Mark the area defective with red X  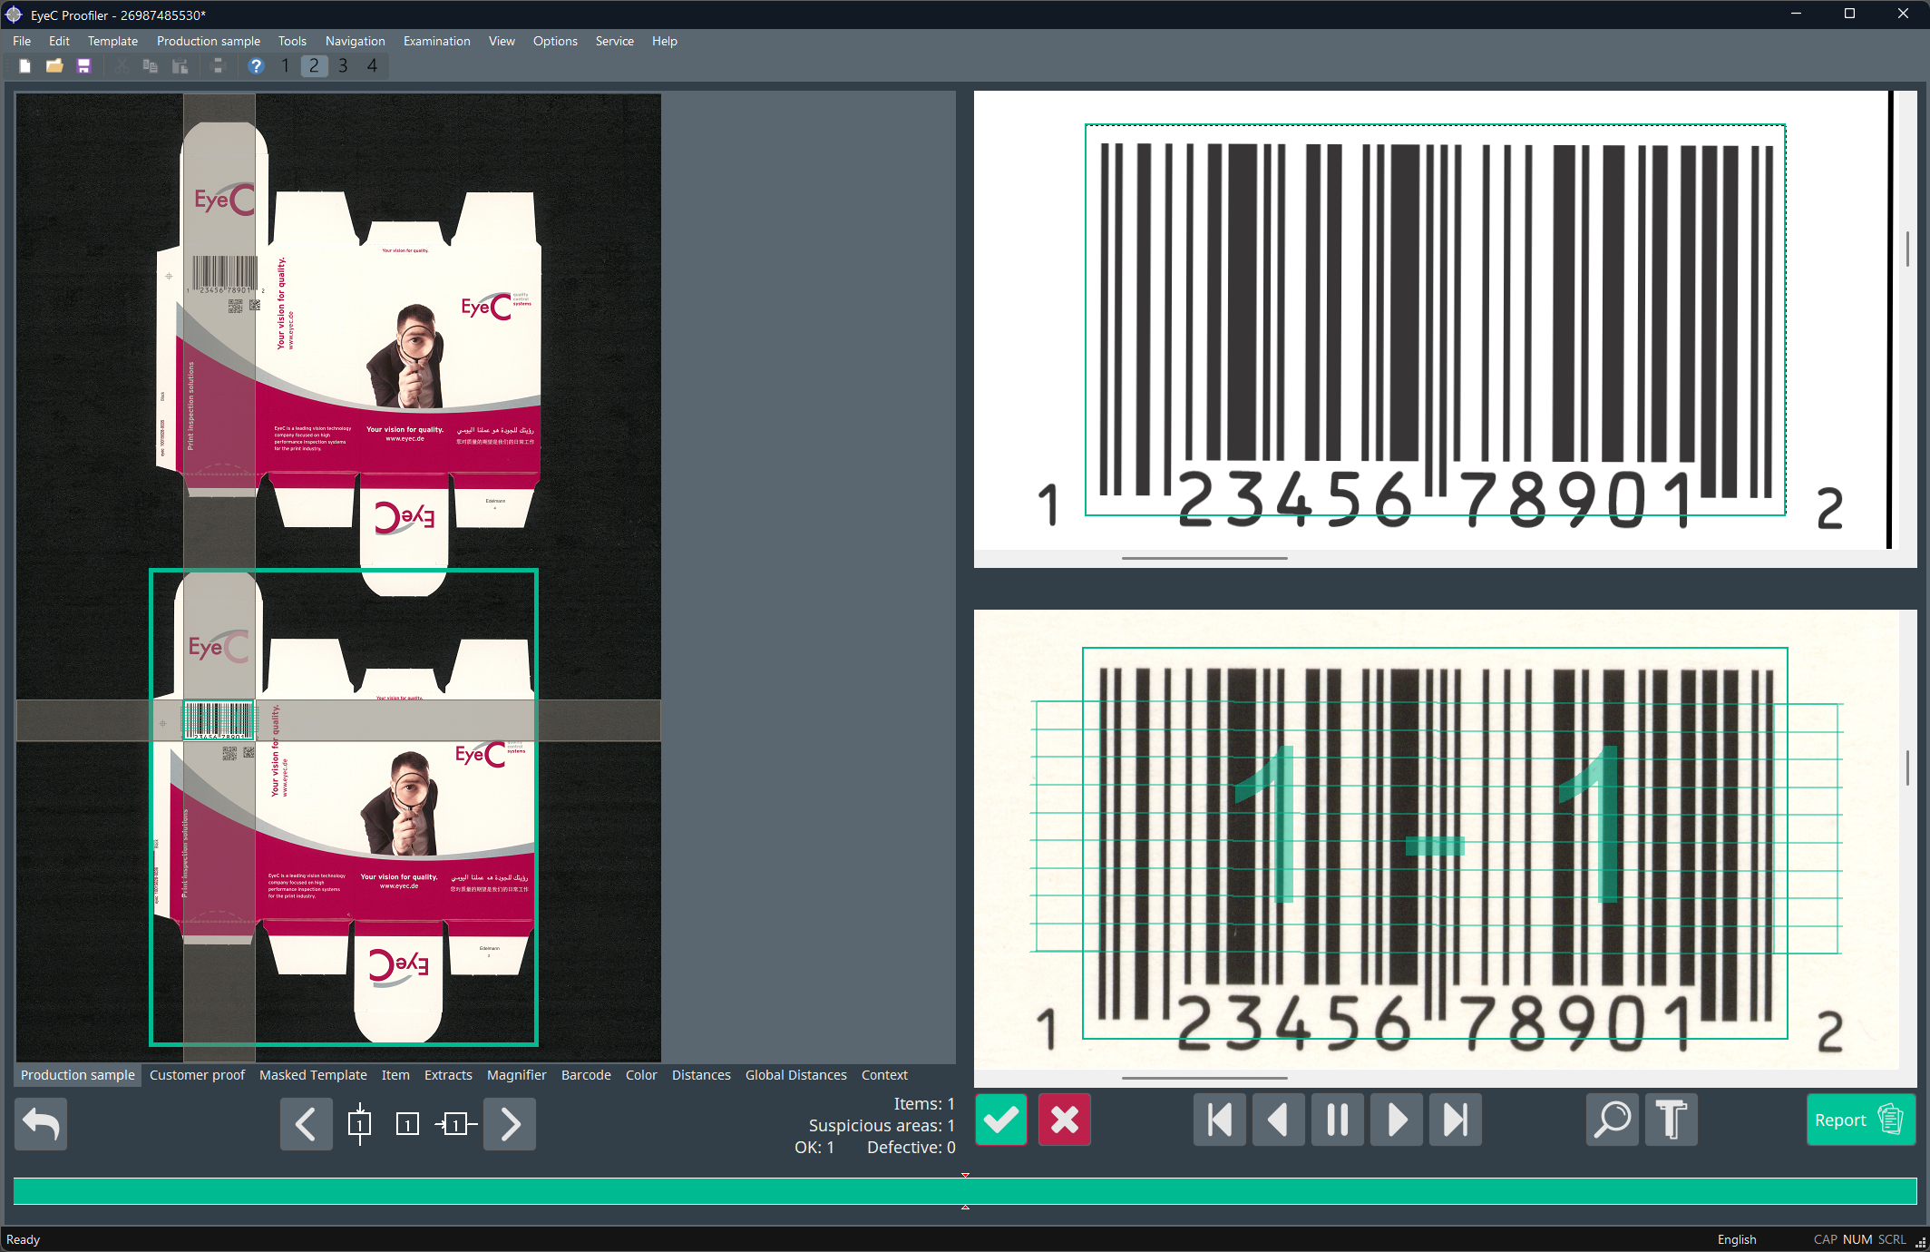(x=1065, y=1120)
